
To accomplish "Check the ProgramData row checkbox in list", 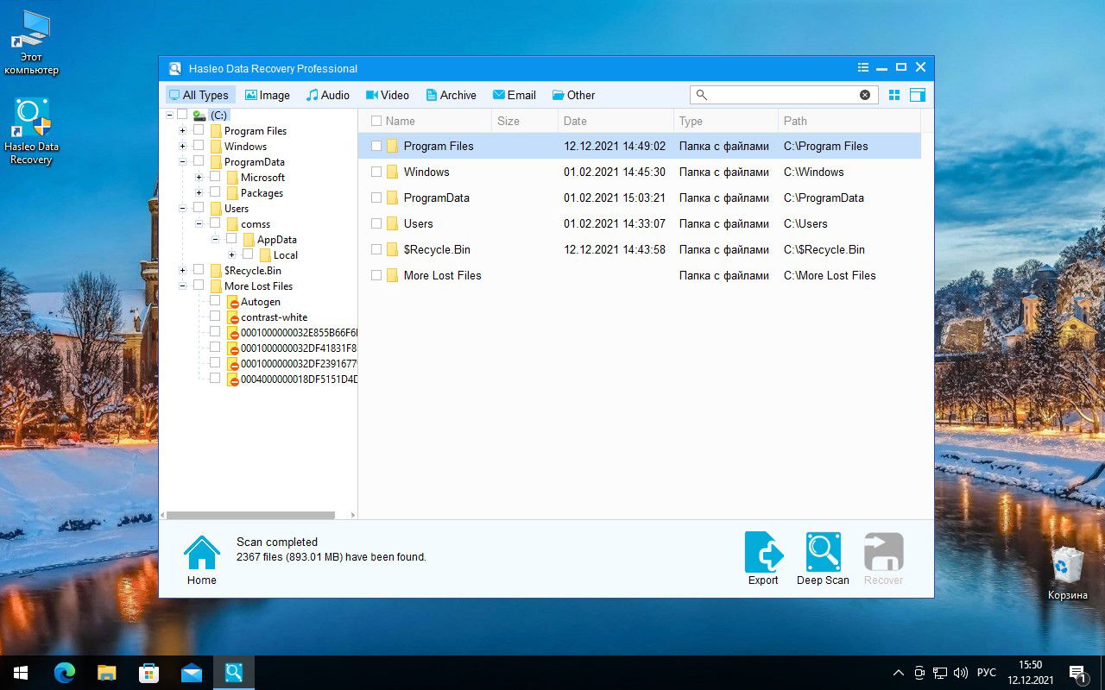I will pyautogui.click(x=376, y=198).
